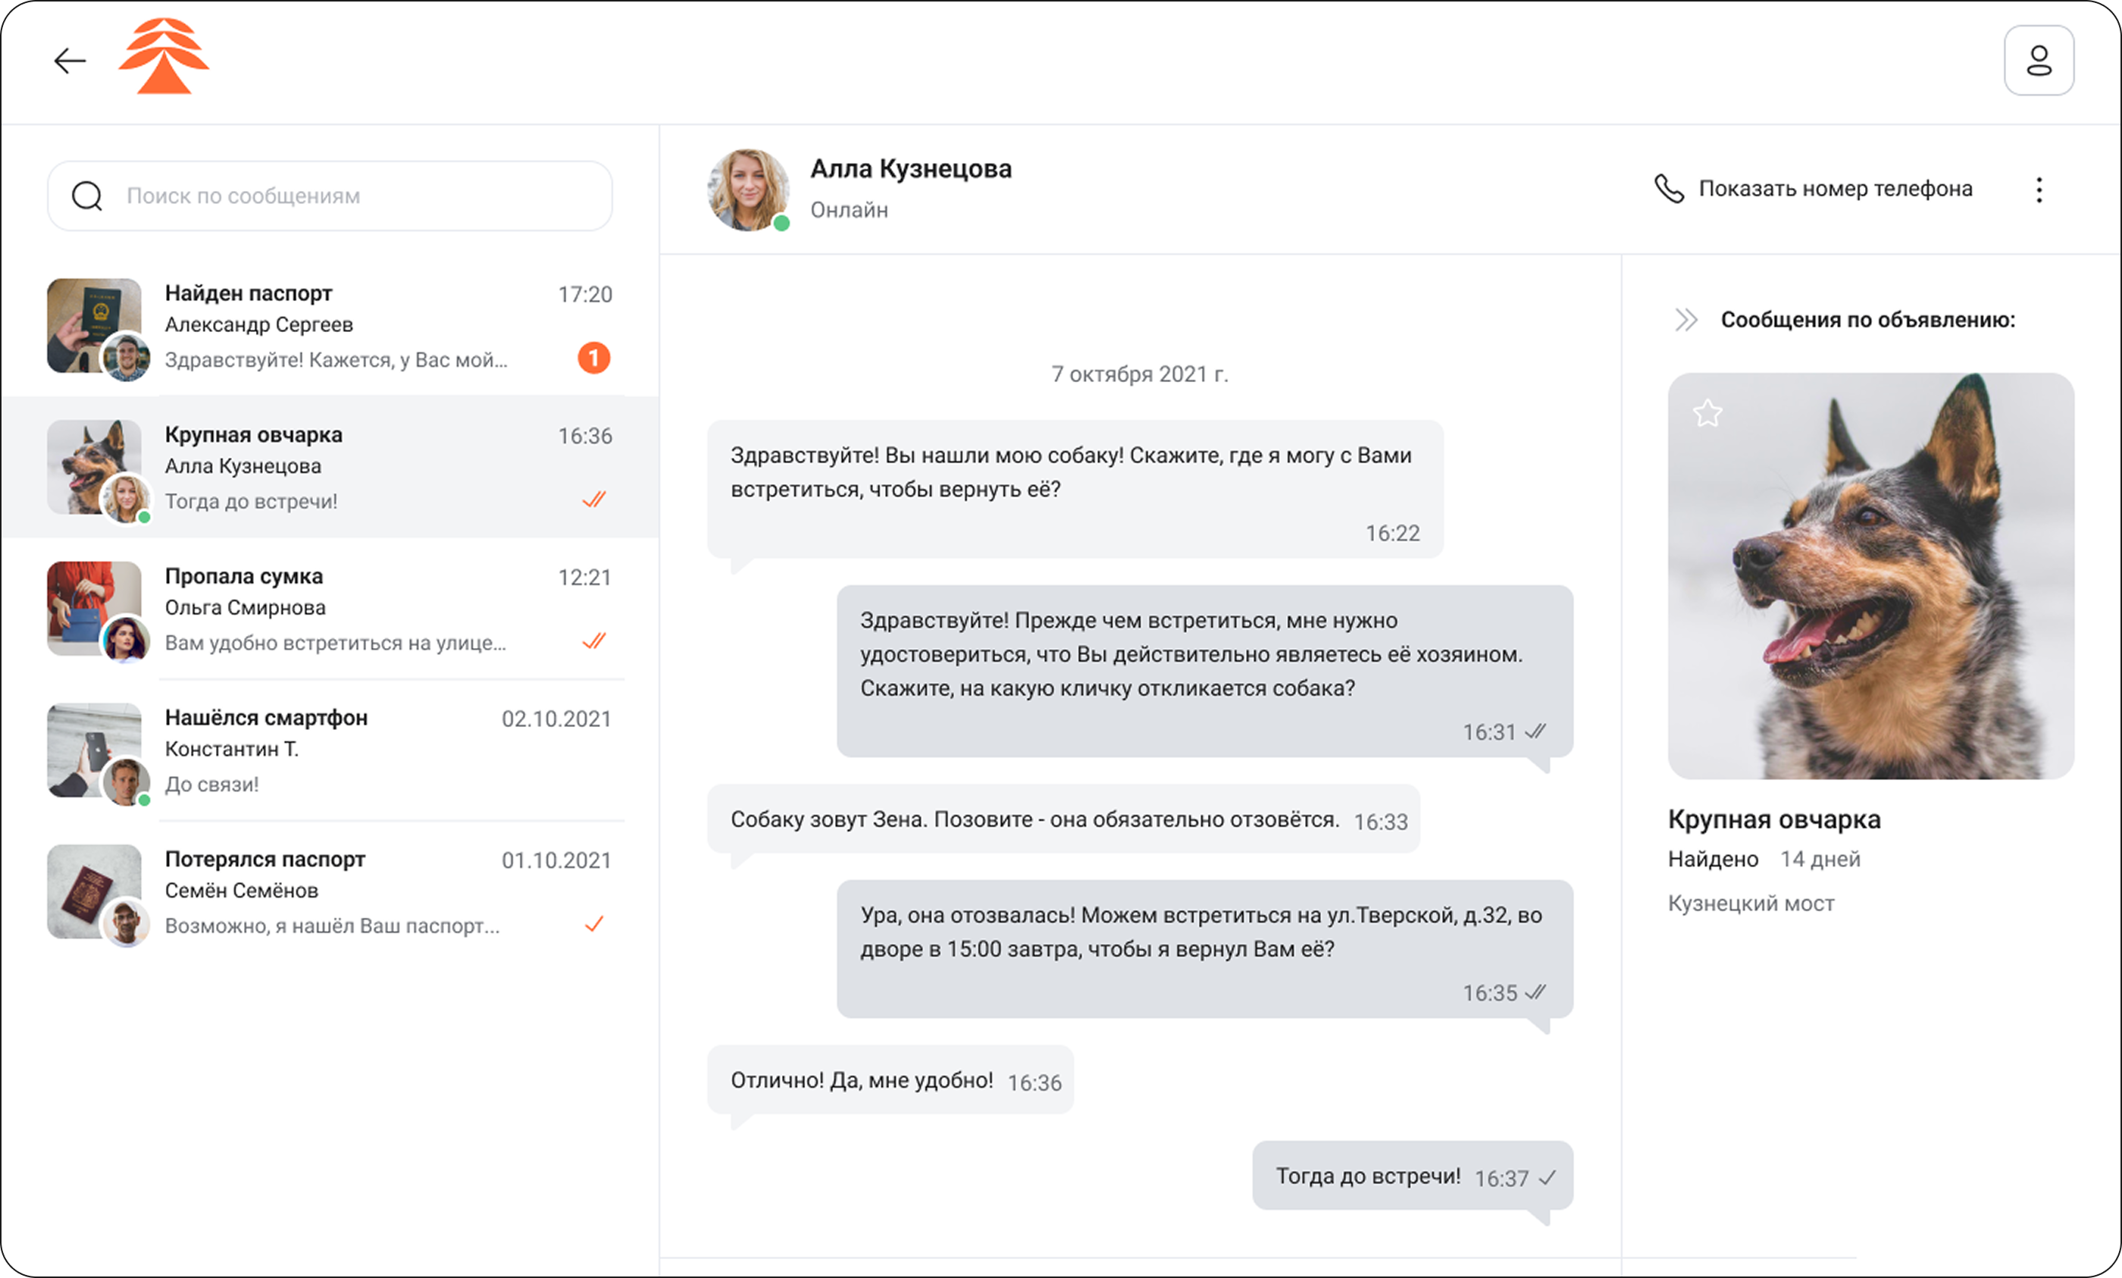Click the message Отлично! Да, мне удобно!
The height and width of the screenshot is (1278, 2122).
(890, 1080)
